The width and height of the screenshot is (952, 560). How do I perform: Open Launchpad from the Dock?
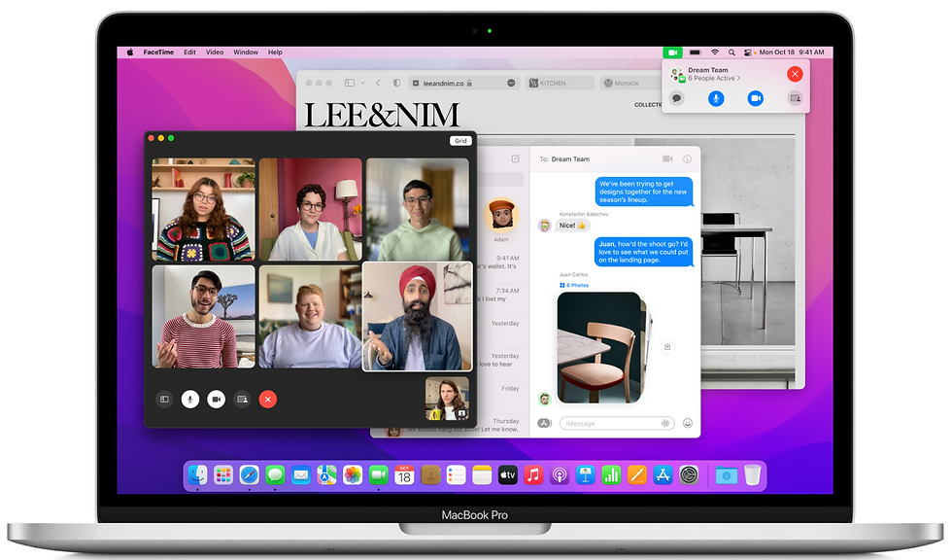223,475
